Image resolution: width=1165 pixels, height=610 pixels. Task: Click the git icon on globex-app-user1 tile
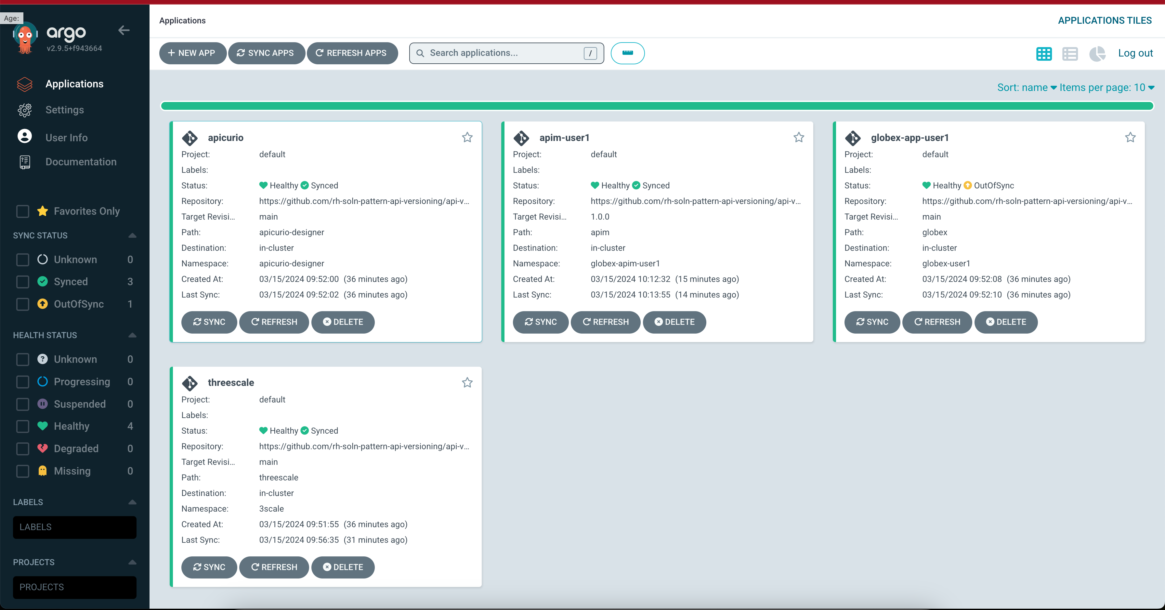pyautogui.click(x=853, y=138)
